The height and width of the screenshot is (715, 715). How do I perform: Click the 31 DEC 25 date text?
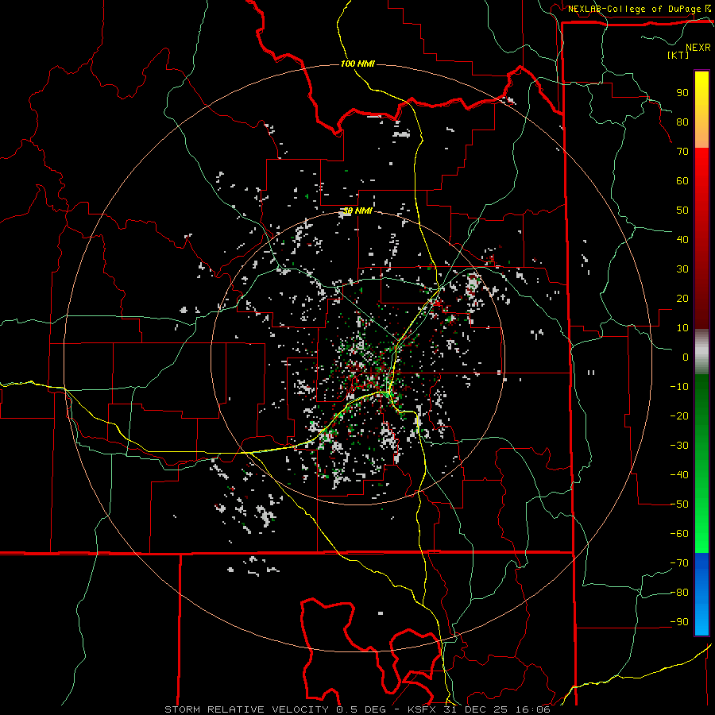(477, 709)
